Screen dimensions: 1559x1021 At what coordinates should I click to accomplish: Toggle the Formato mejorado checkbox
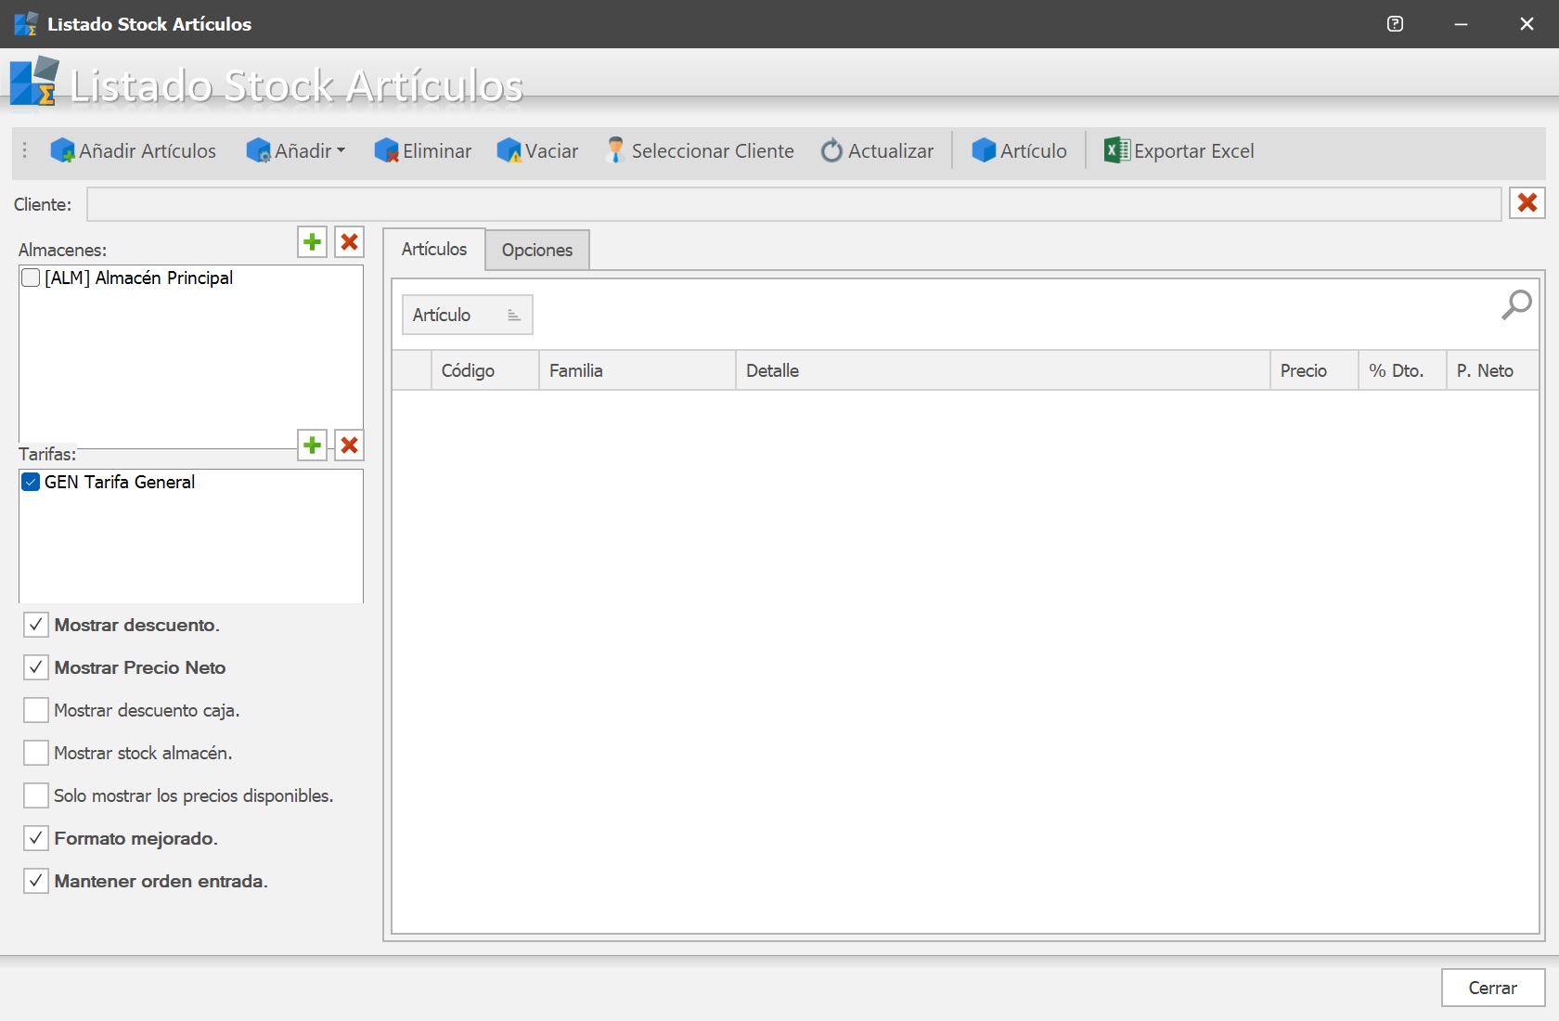(36, 838)
